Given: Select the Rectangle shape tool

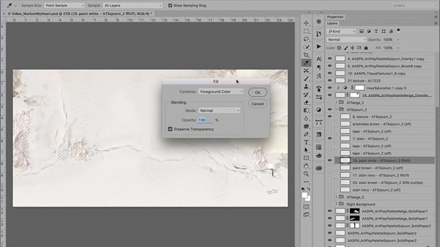Looking at the screenshot, I should 306,158.
